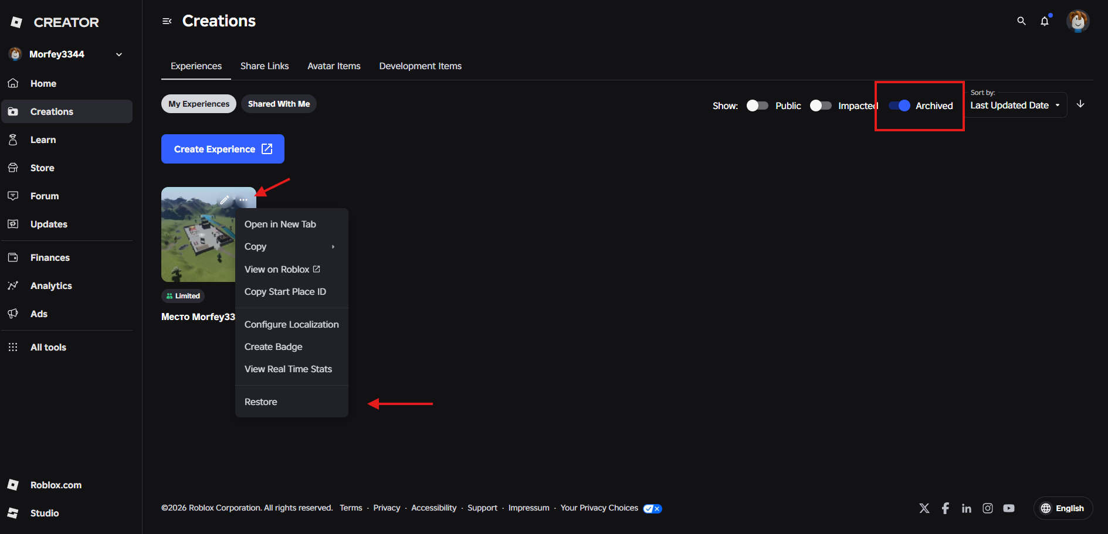Viewport: 1108px width, 534px height.
Task: Reverse sort order with the arrow icon
Action: (x=1080, y=104)
